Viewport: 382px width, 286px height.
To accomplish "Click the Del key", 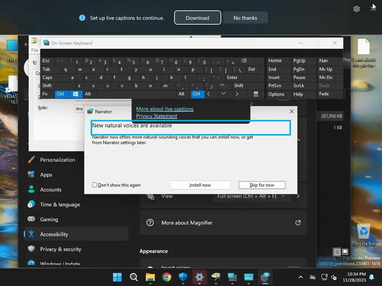I will click(255, 69).
